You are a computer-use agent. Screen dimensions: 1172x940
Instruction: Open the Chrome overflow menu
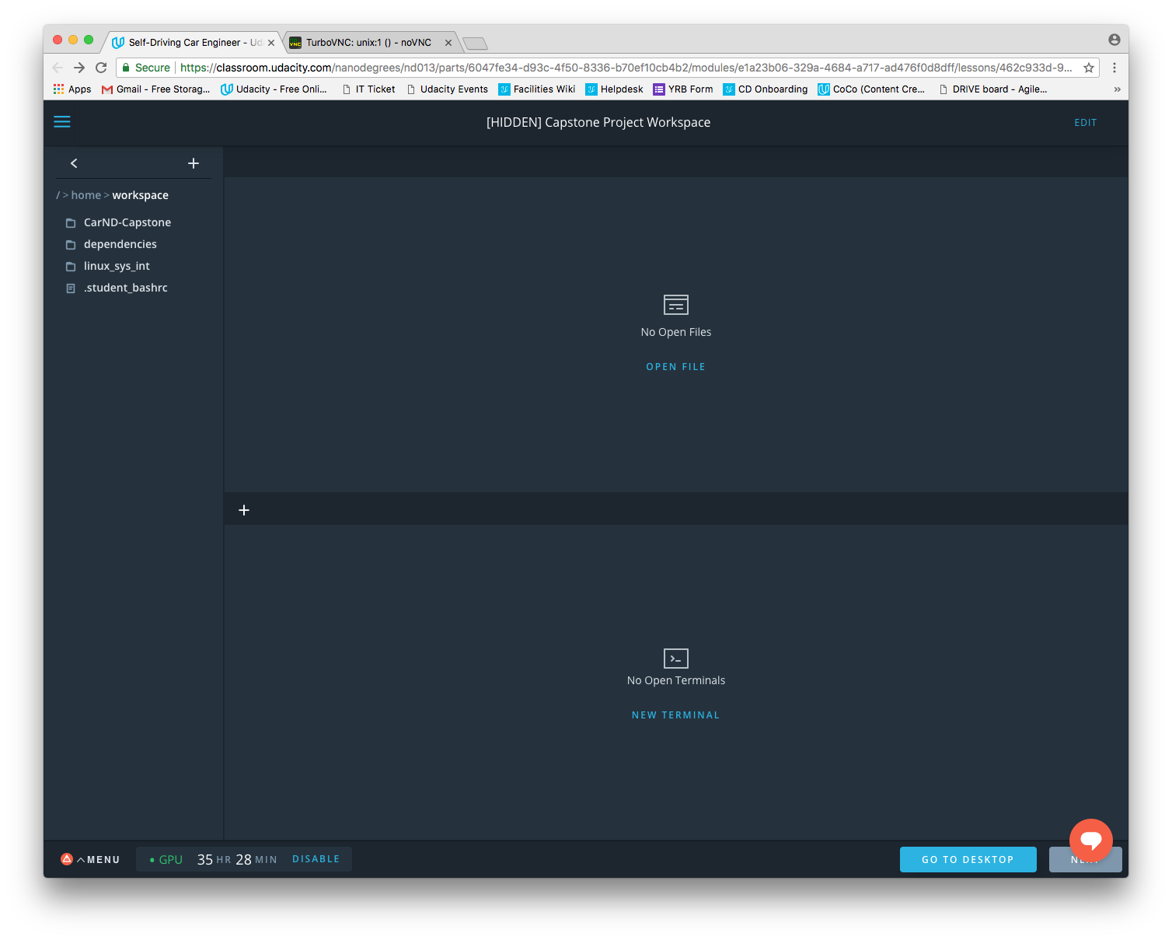coord(1114,68)
